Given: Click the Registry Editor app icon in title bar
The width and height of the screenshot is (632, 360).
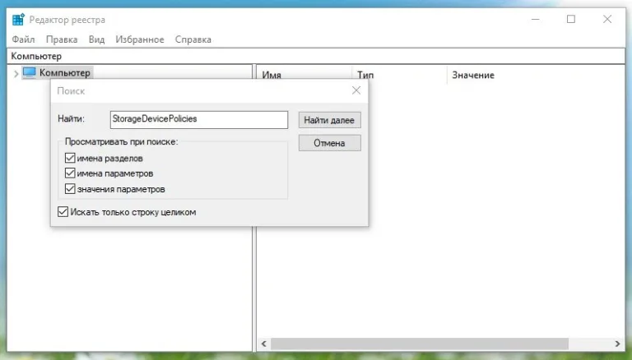Looking at the screenshot, I should point(19,20).
